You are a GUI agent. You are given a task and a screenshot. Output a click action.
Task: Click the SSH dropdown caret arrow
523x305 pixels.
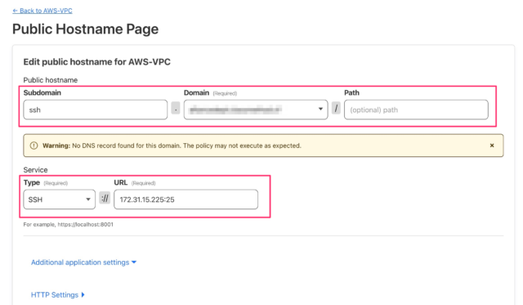[x=88, y=200]
